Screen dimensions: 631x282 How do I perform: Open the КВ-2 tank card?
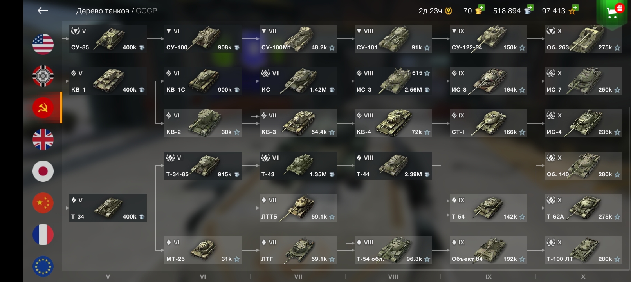pyautogui.click(x=203, y=123)
